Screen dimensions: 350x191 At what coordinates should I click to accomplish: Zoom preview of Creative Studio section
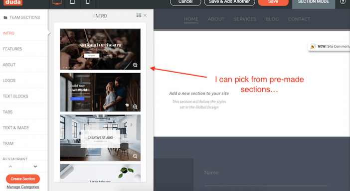pyautogui.click(x=135, y=156)
